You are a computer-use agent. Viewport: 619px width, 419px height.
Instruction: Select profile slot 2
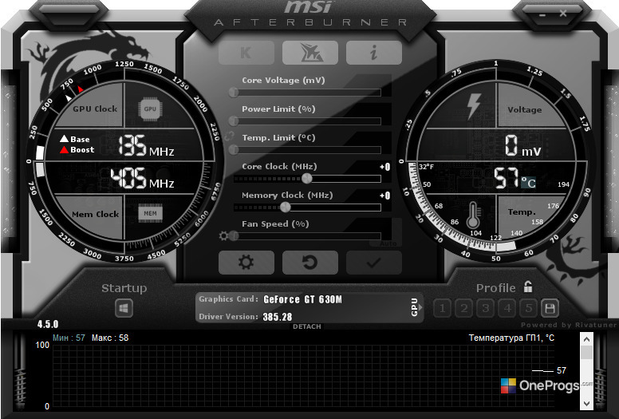[x=464, y=308]
